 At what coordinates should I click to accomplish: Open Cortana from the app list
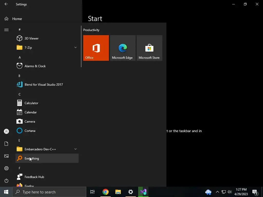pos(47,131)
